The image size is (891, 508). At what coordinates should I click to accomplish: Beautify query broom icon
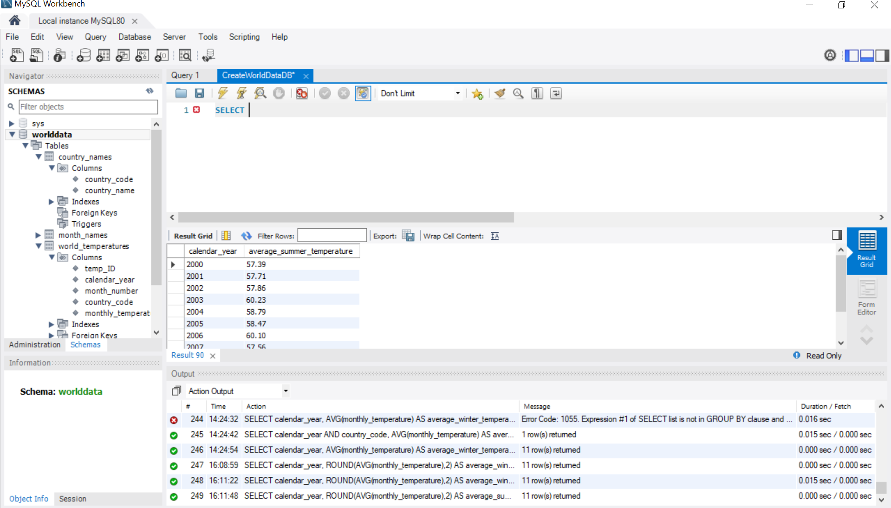tap(500, 93)
